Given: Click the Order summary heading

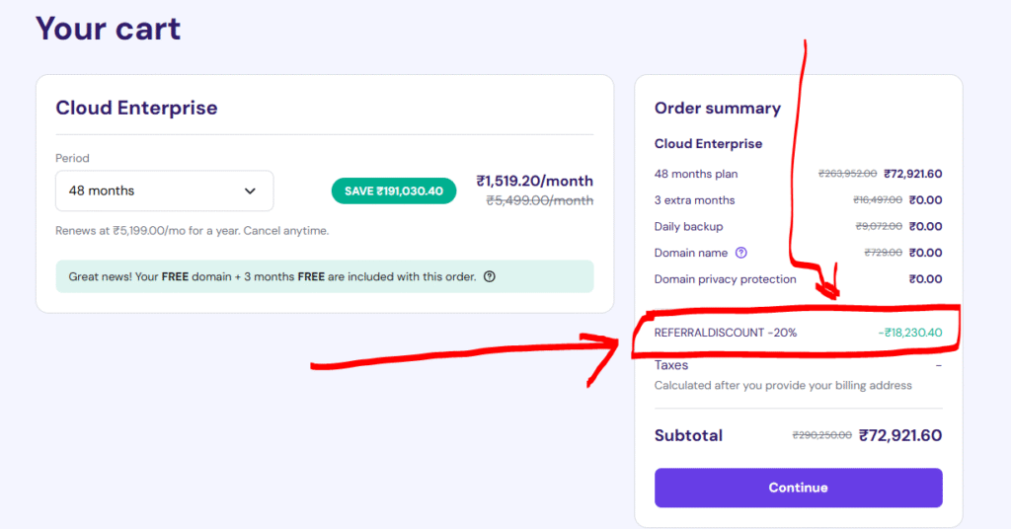Looking at the screenshot, I should coord(718,109).
